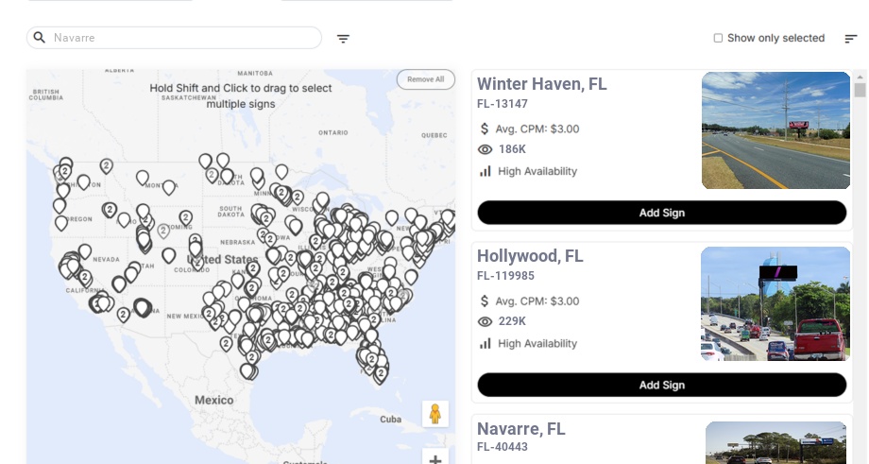Click the Winter Haven CPM dollar icon
869x464 pixels.
point(486,129)
